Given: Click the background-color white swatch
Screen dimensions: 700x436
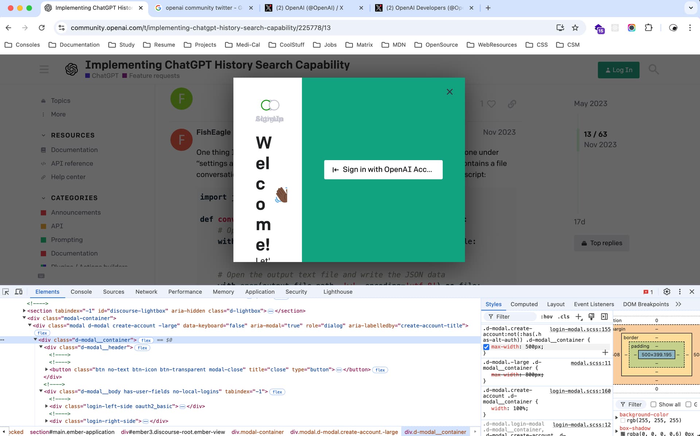Looking at the screenshot, I should tap(623, 420).
